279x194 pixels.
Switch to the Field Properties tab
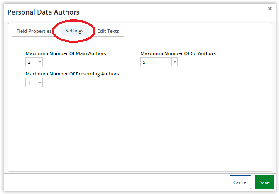click(34, 31)
